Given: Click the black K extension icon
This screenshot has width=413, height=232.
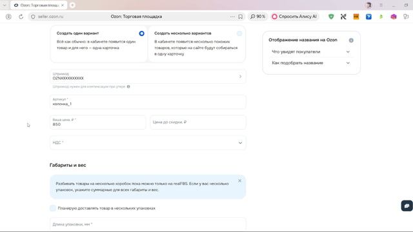Looking at the screenshot, I should click(343, 17).
